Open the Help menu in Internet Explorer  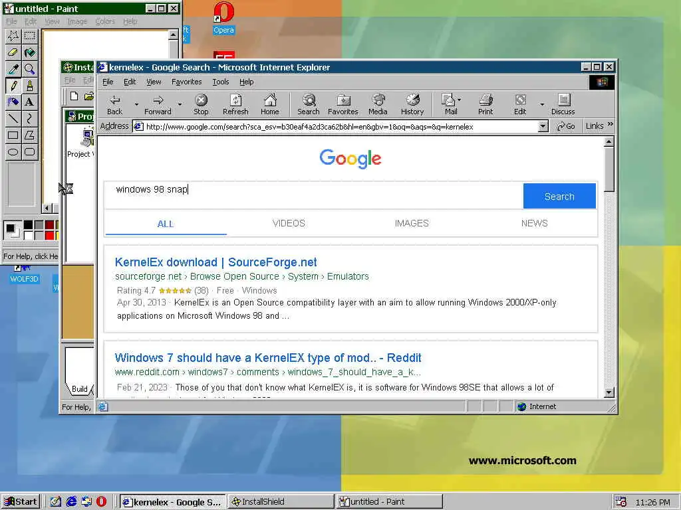point(246,82)
